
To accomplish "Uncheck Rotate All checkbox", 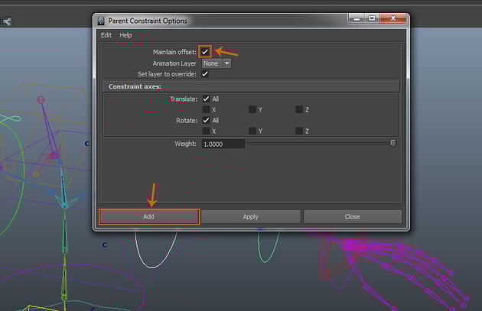I will pyautogui.click(x=206, y=120).
